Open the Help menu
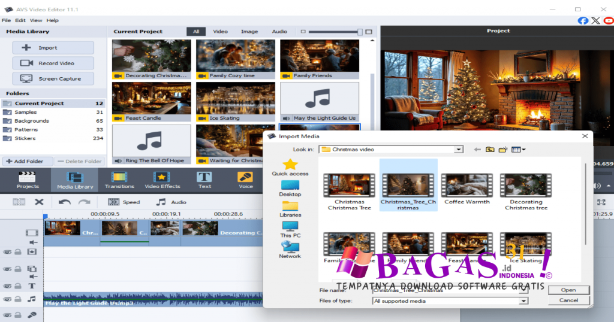Screen dimensions: 614x322 coord(53,20)
